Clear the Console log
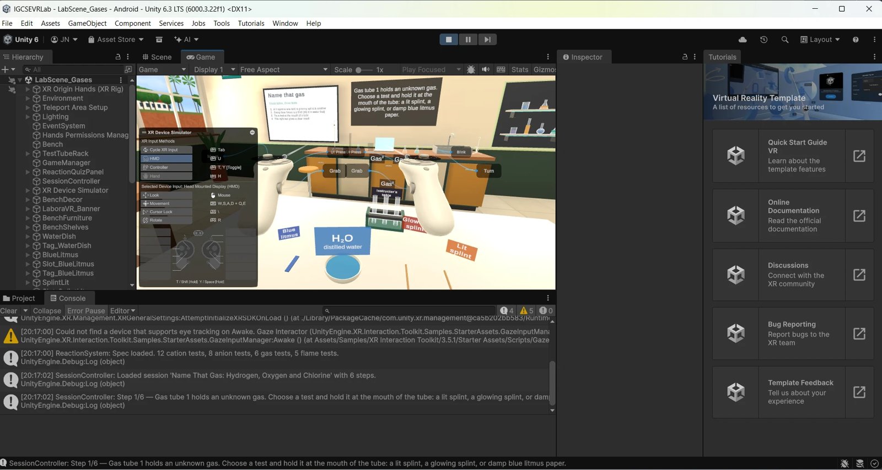 point(9,311)
